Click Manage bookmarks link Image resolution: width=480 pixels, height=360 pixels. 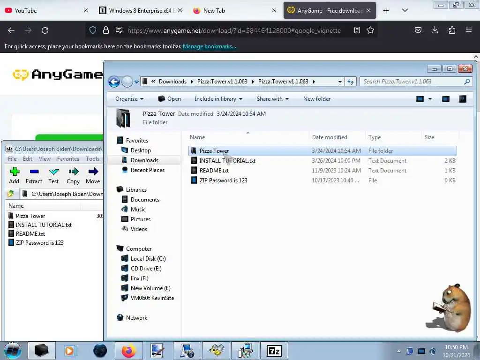tap(210, 46)
